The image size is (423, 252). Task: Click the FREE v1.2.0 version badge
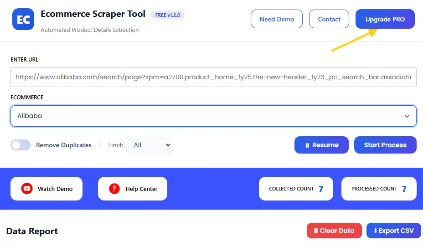(x=168, y=15)
